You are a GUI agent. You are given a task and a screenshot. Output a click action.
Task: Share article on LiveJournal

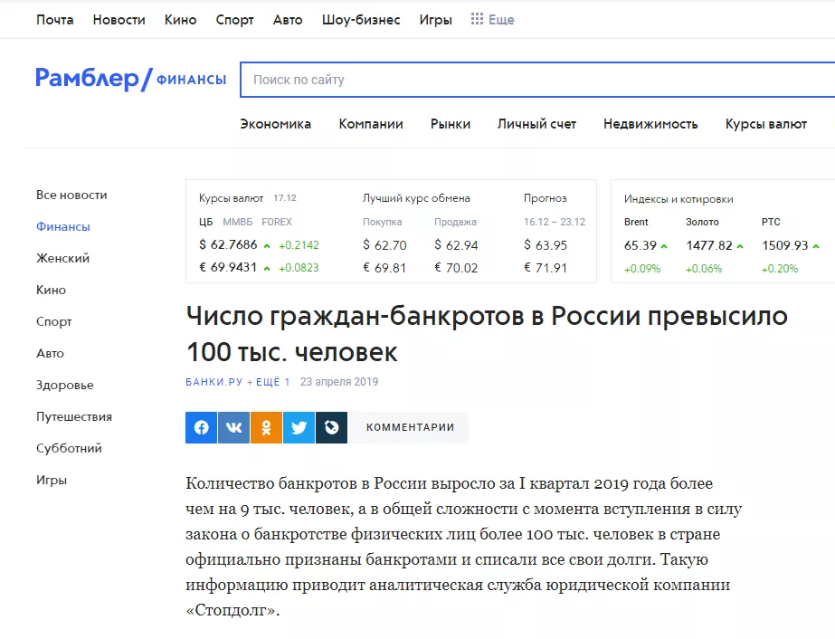tap(331, 427)
